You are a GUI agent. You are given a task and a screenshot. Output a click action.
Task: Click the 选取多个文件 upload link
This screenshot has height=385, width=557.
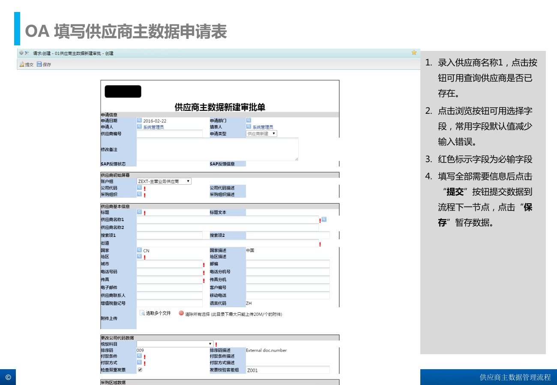pyautogui.click(x=156, y=313)
